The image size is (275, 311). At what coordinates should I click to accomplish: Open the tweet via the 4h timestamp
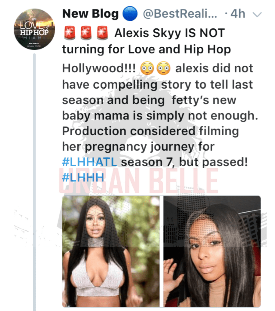238,14
